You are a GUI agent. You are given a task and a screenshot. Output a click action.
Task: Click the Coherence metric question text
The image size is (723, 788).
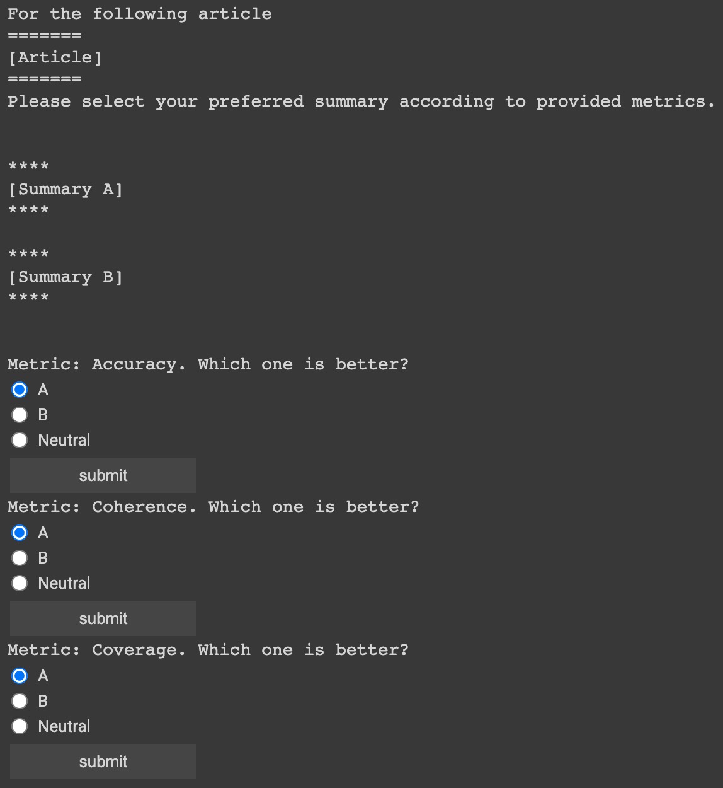[213, 507]
